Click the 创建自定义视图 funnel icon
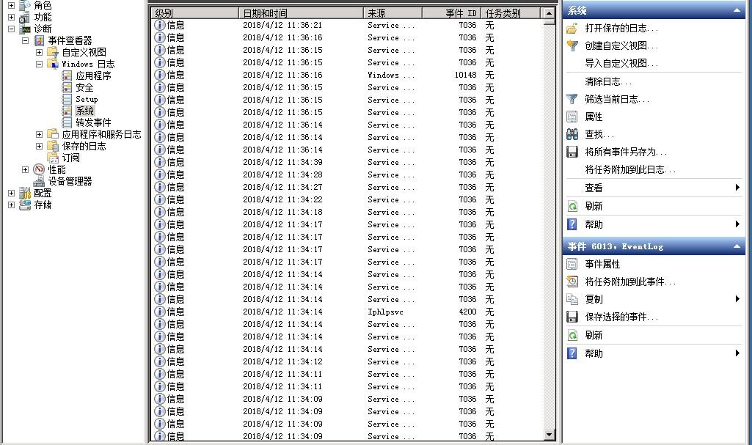752x445 pixels. pos(572,46)
